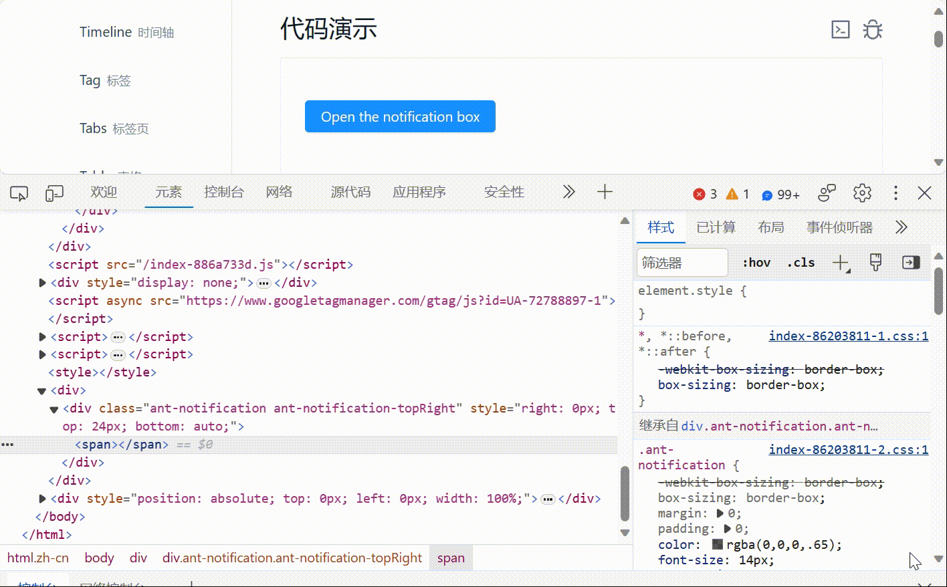
Task: Click div.ant-notification breadcrumb item
Action: [292, 558]
